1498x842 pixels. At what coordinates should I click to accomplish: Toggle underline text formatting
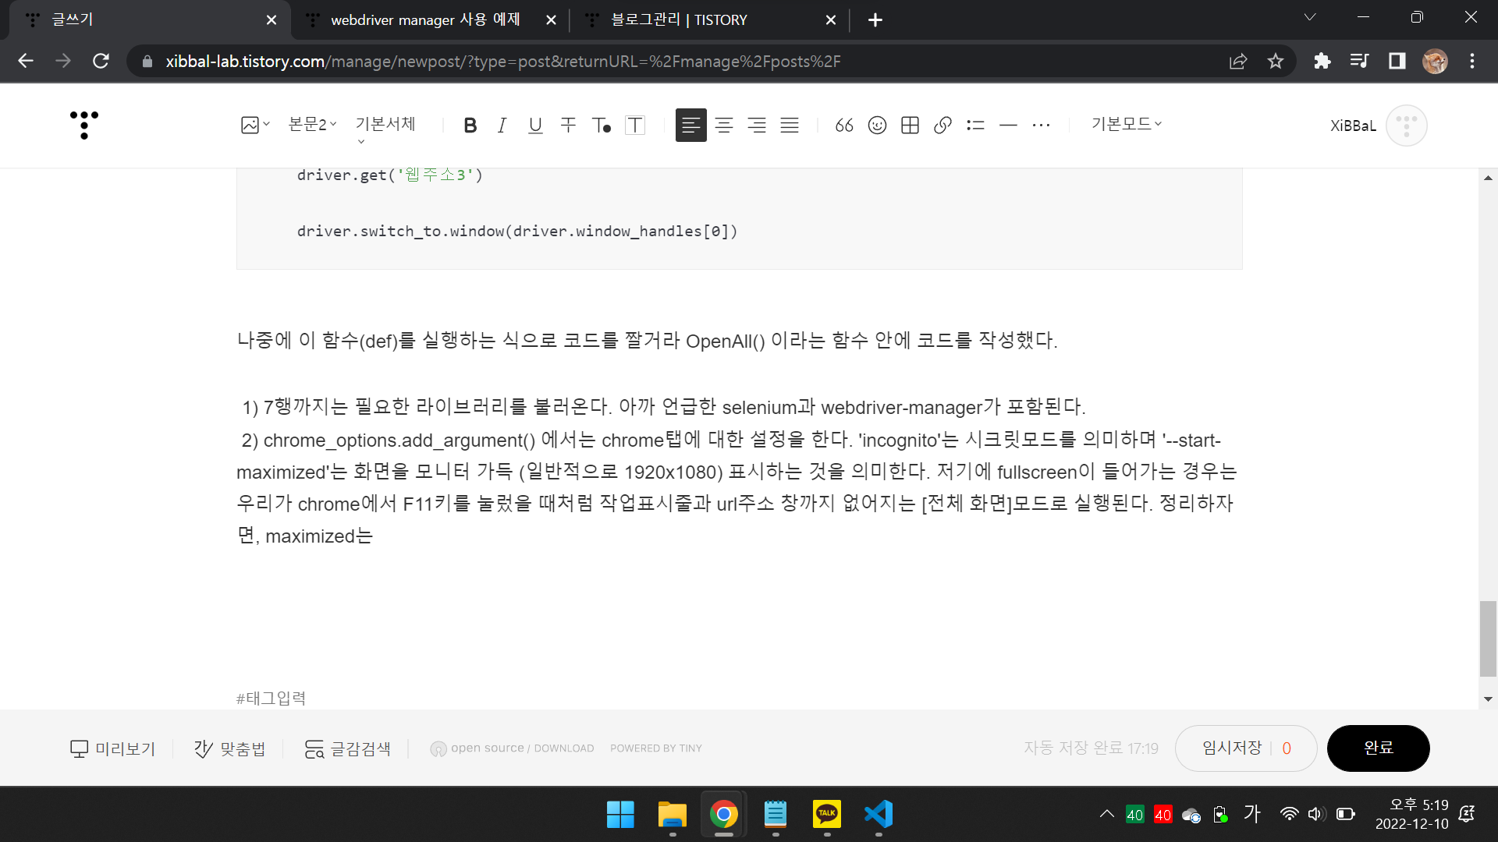[535, 125]
